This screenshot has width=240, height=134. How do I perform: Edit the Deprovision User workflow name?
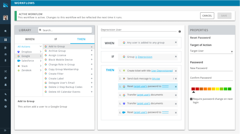pyautogui.click(x=138, y=30)
